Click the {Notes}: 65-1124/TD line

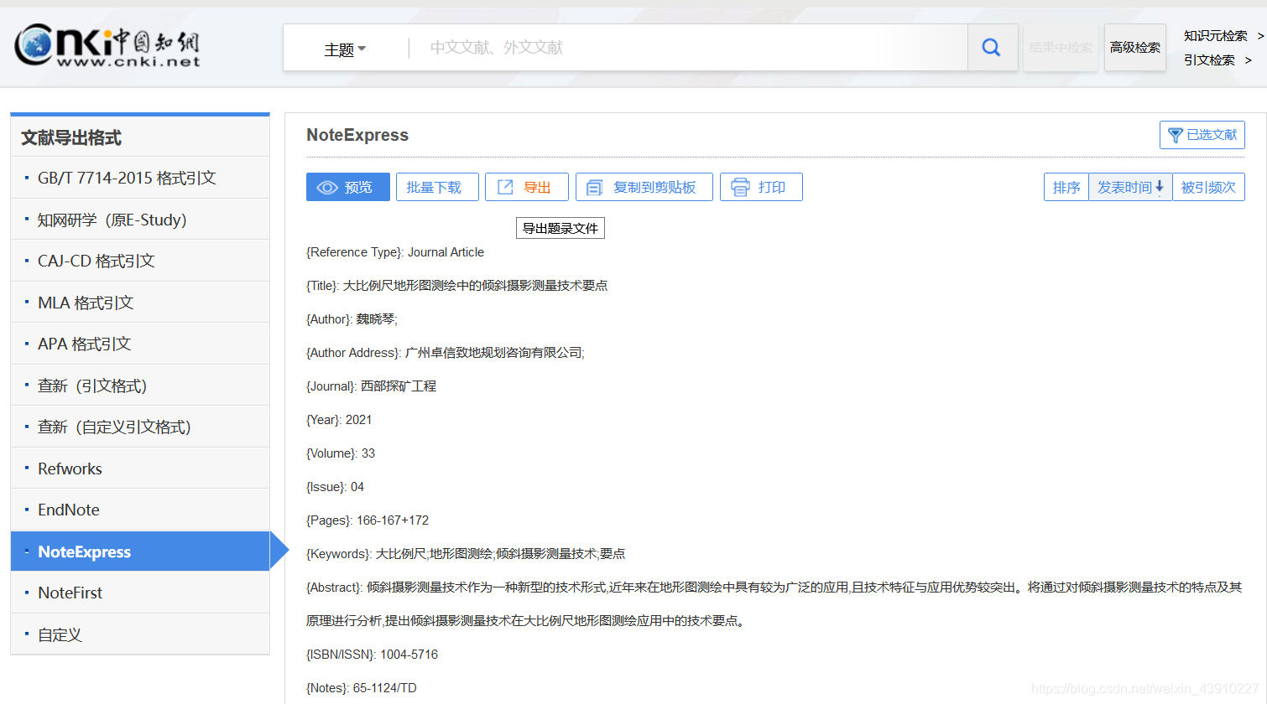[362, 688]
